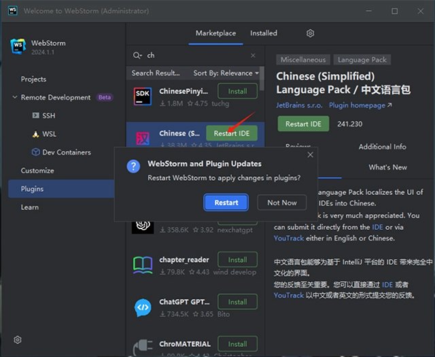Click the Language Pack tag
Screen dimensions: 435x357
click(x=362, y=60)
